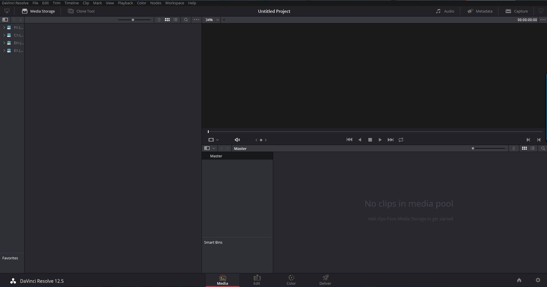Viewport: 547px width, 287px height.
Task: Stop playback
Action: click(x=370, y=140)
